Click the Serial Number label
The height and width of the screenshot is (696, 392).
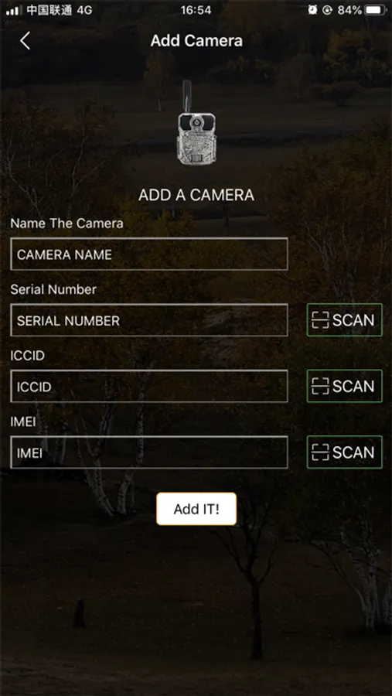tap(53, 289)
